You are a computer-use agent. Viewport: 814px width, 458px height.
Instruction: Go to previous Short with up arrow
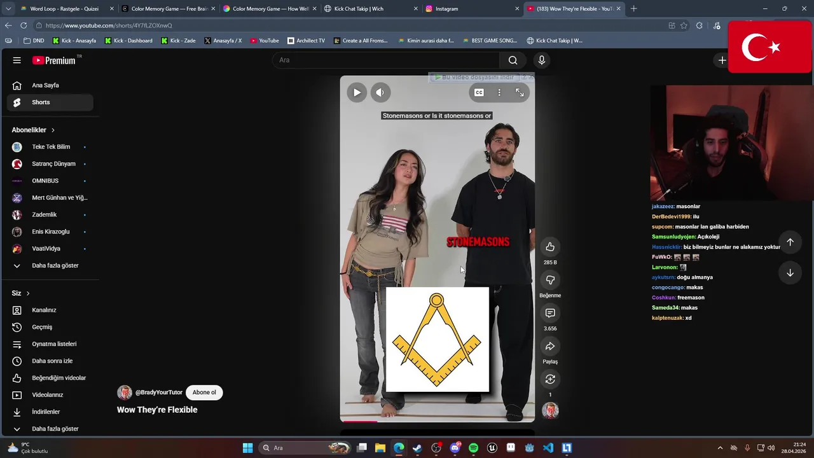(790, 242)
